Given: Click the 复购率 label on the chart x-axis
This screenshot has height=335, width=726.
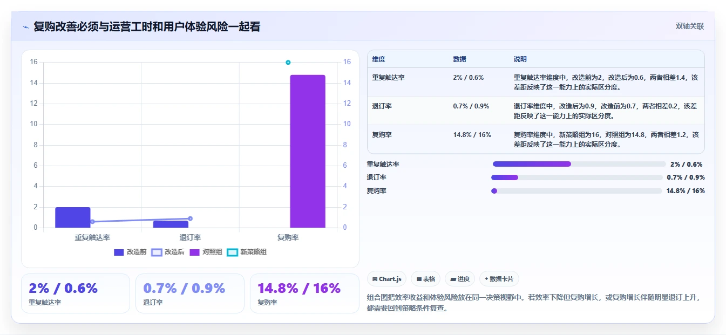Looking at the screenshot, I should [x=288, y=237].
